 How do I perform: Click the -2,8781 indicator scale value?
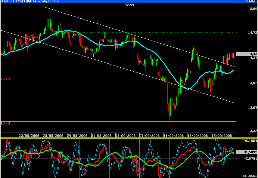click(x=250, y=158)
